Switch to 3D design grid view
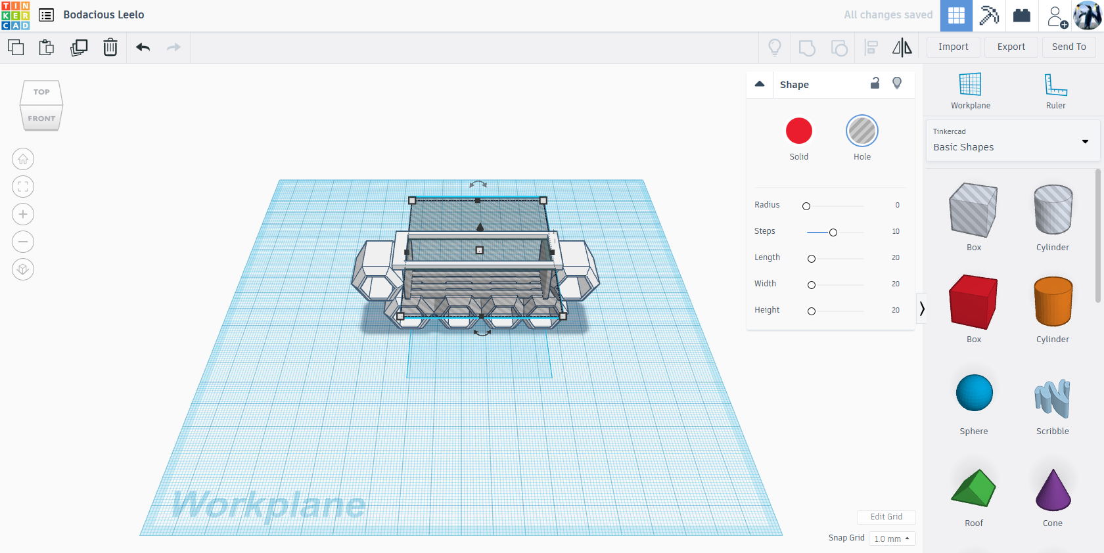Image resolution: width=1104 pixels, height=553 pixels. [x=956, y=15]
